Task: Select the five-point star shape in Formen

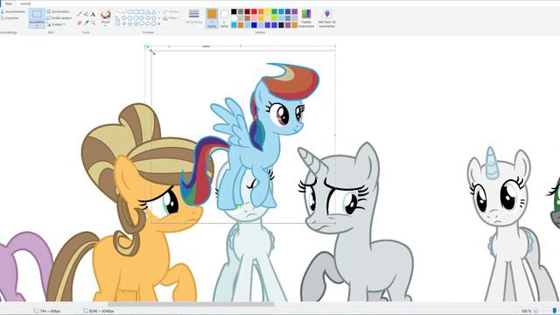Action: pyautogui.click(x=129, y=24)
